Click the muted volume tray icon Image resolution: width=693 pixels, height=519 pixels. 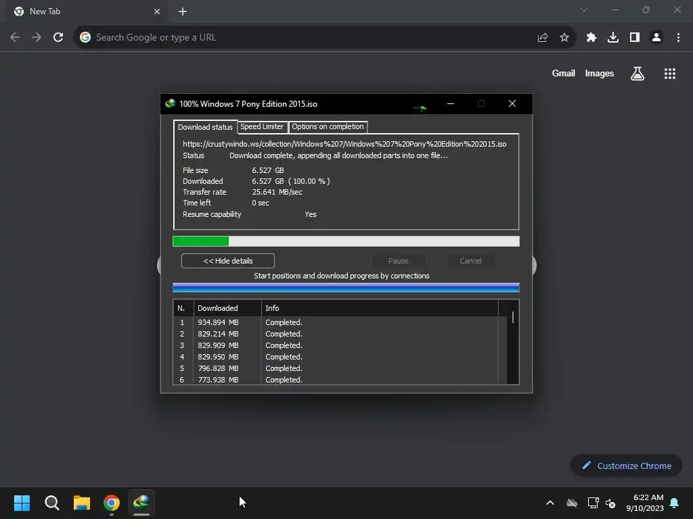click(x=611, y=503)
